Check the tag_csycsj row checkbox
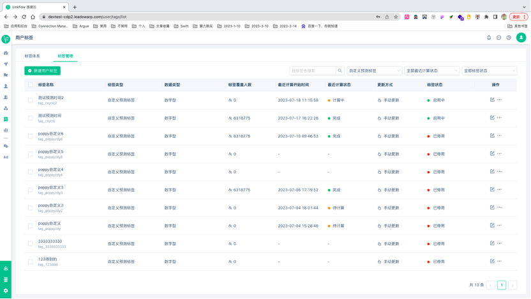Viewport: 531px width, 299px height. pyautogui.click(x=31, y=118)
